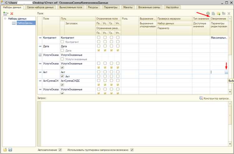Select the АктСуммаСНДС path cell
This screenshot has height=154, width=234.
pos(78,81)
